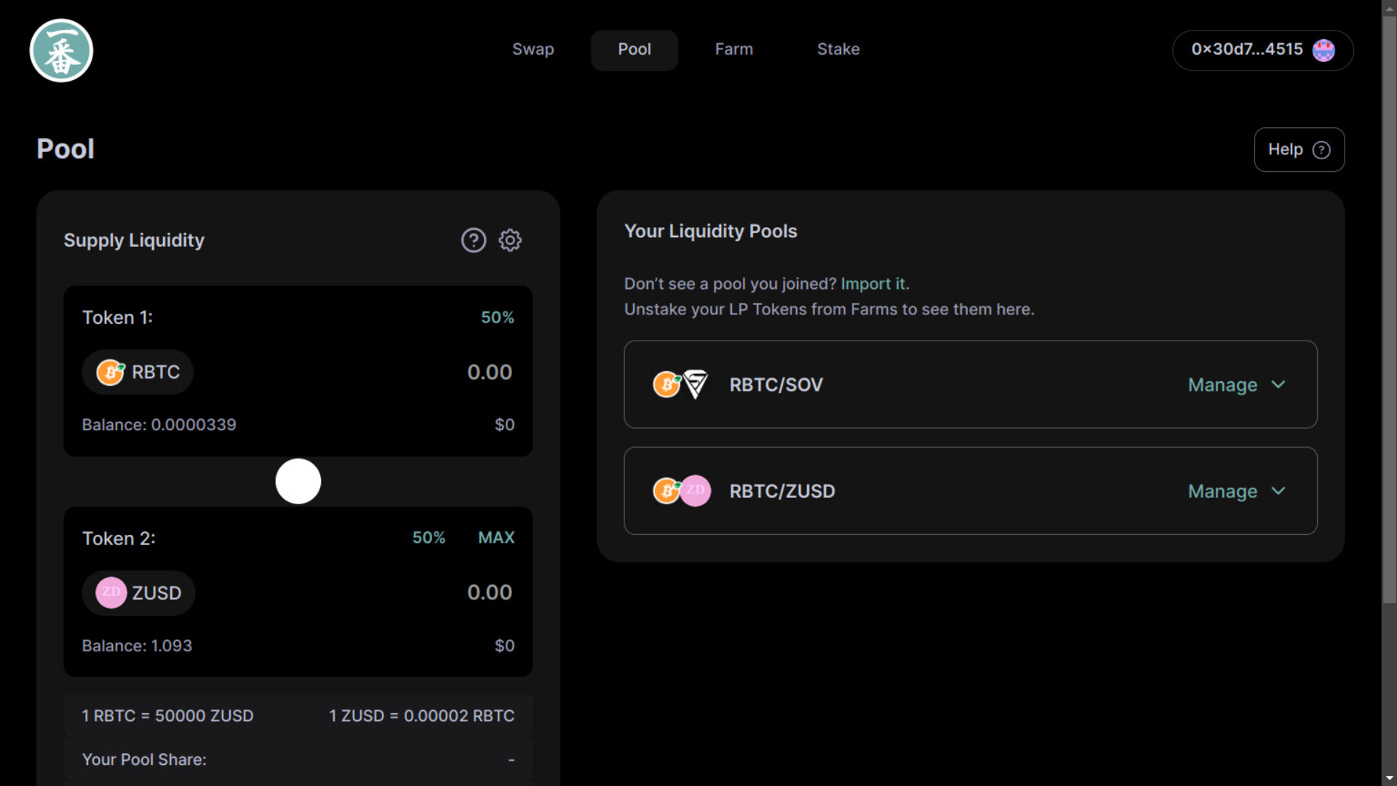Expand Manage for RBTC/ZUSD pool

[1236, 491]
